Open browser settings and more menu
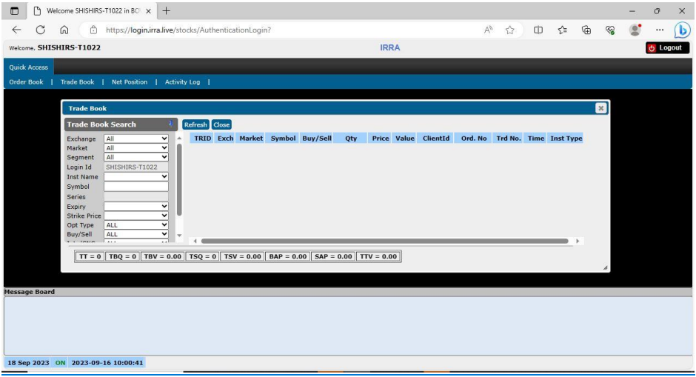696x377 pixels. (657, 30)
